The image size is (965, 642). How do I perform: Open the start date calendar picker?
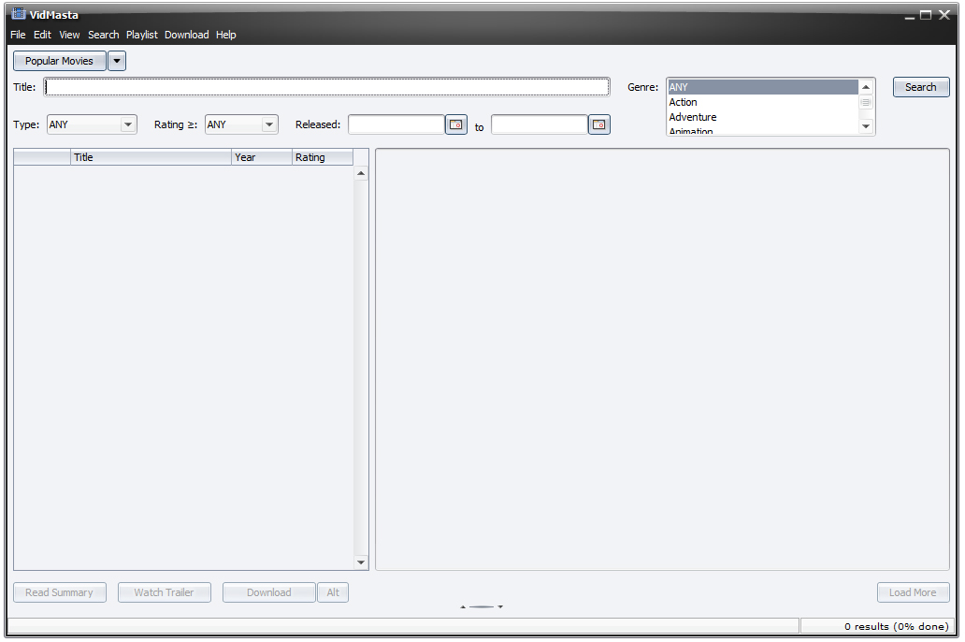point(455,124)
